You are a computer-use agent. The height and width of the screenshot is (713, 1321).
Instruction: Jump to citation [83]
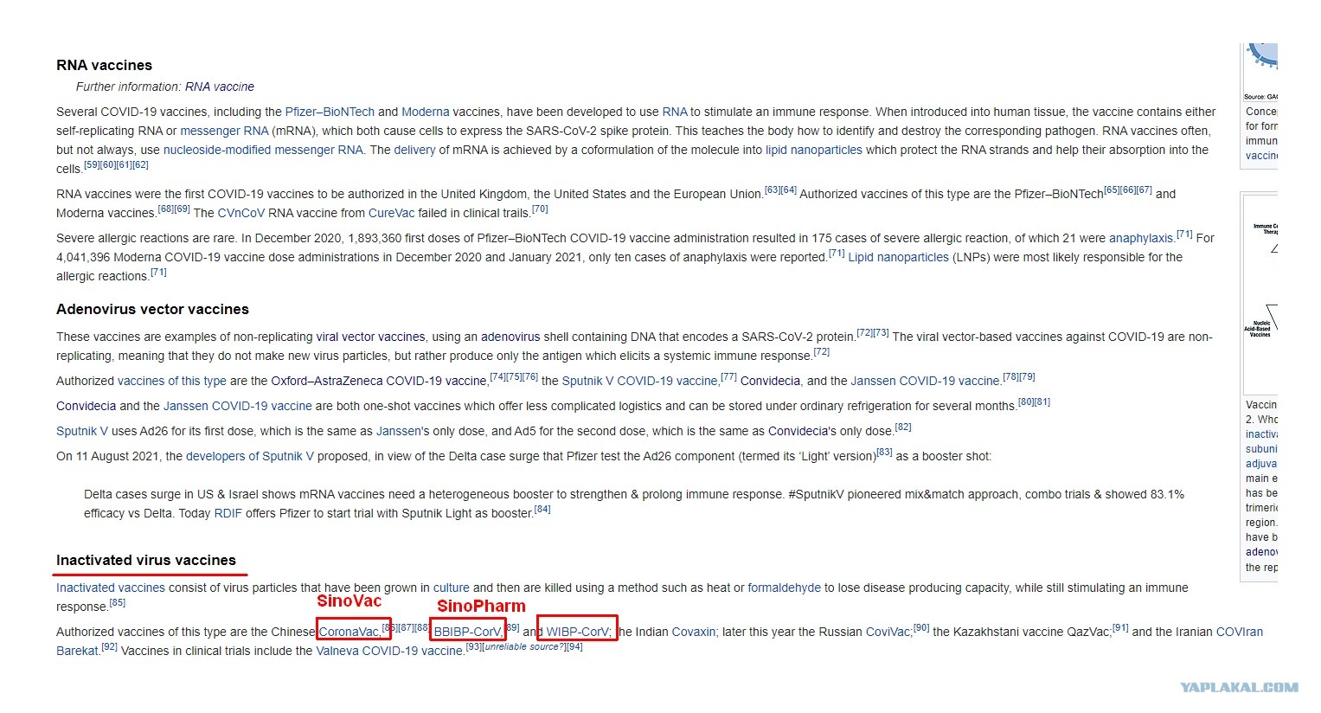884,452
